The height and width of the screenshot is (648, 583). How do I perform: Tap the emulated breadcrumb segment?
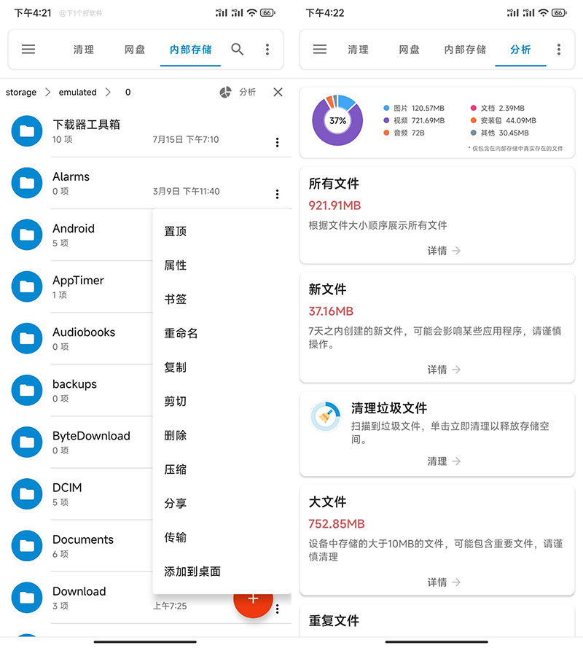click(77, 92)
